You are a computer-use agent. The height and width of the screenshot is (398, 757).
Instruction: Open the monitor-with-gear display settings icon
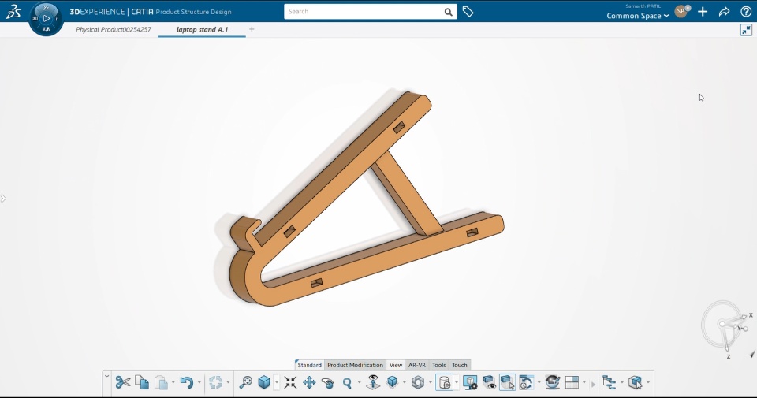pyautogui.click(x=470, y=382)
